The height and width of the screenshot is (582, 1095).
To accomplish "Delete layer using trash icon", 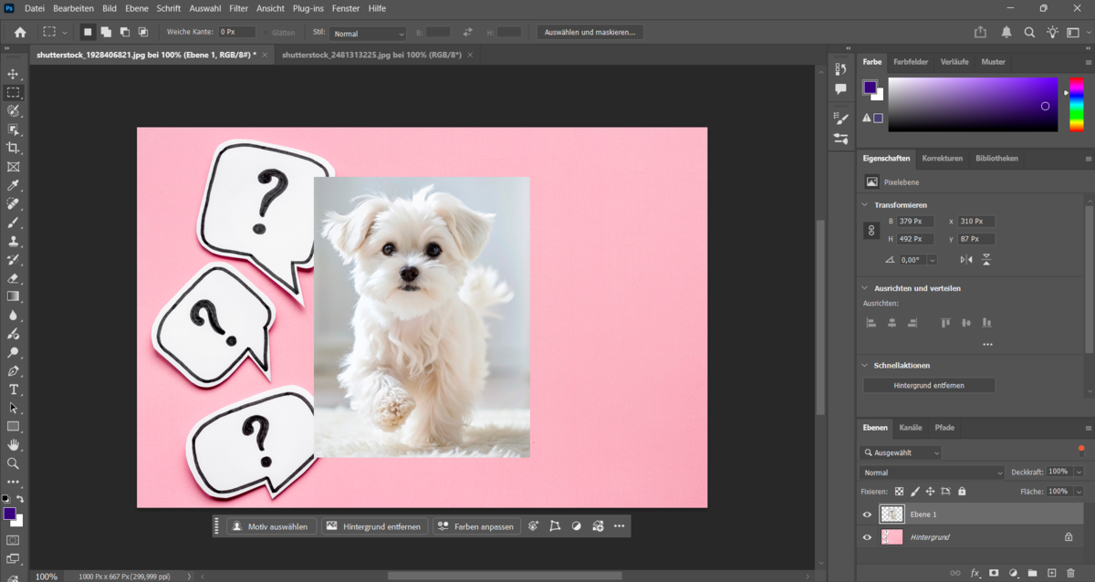I will (x=1071, y=573).
